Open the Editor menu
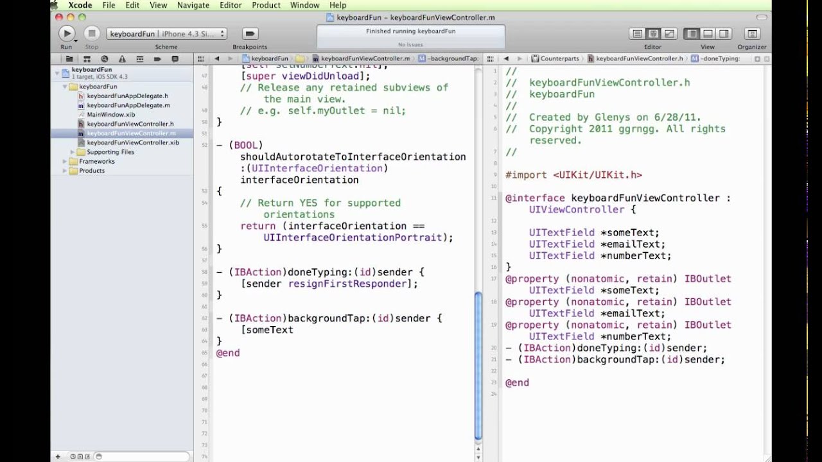The height and width of the screenshot is (462, 822). [231, 5]
